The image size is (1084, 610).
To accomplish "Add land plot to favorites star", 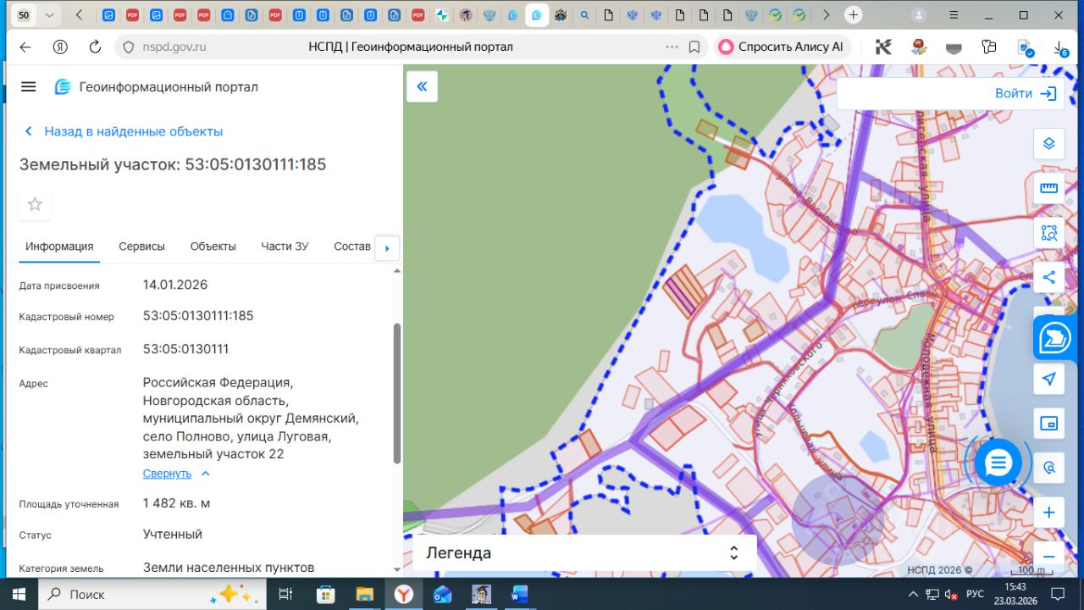I will click(35, 204).
